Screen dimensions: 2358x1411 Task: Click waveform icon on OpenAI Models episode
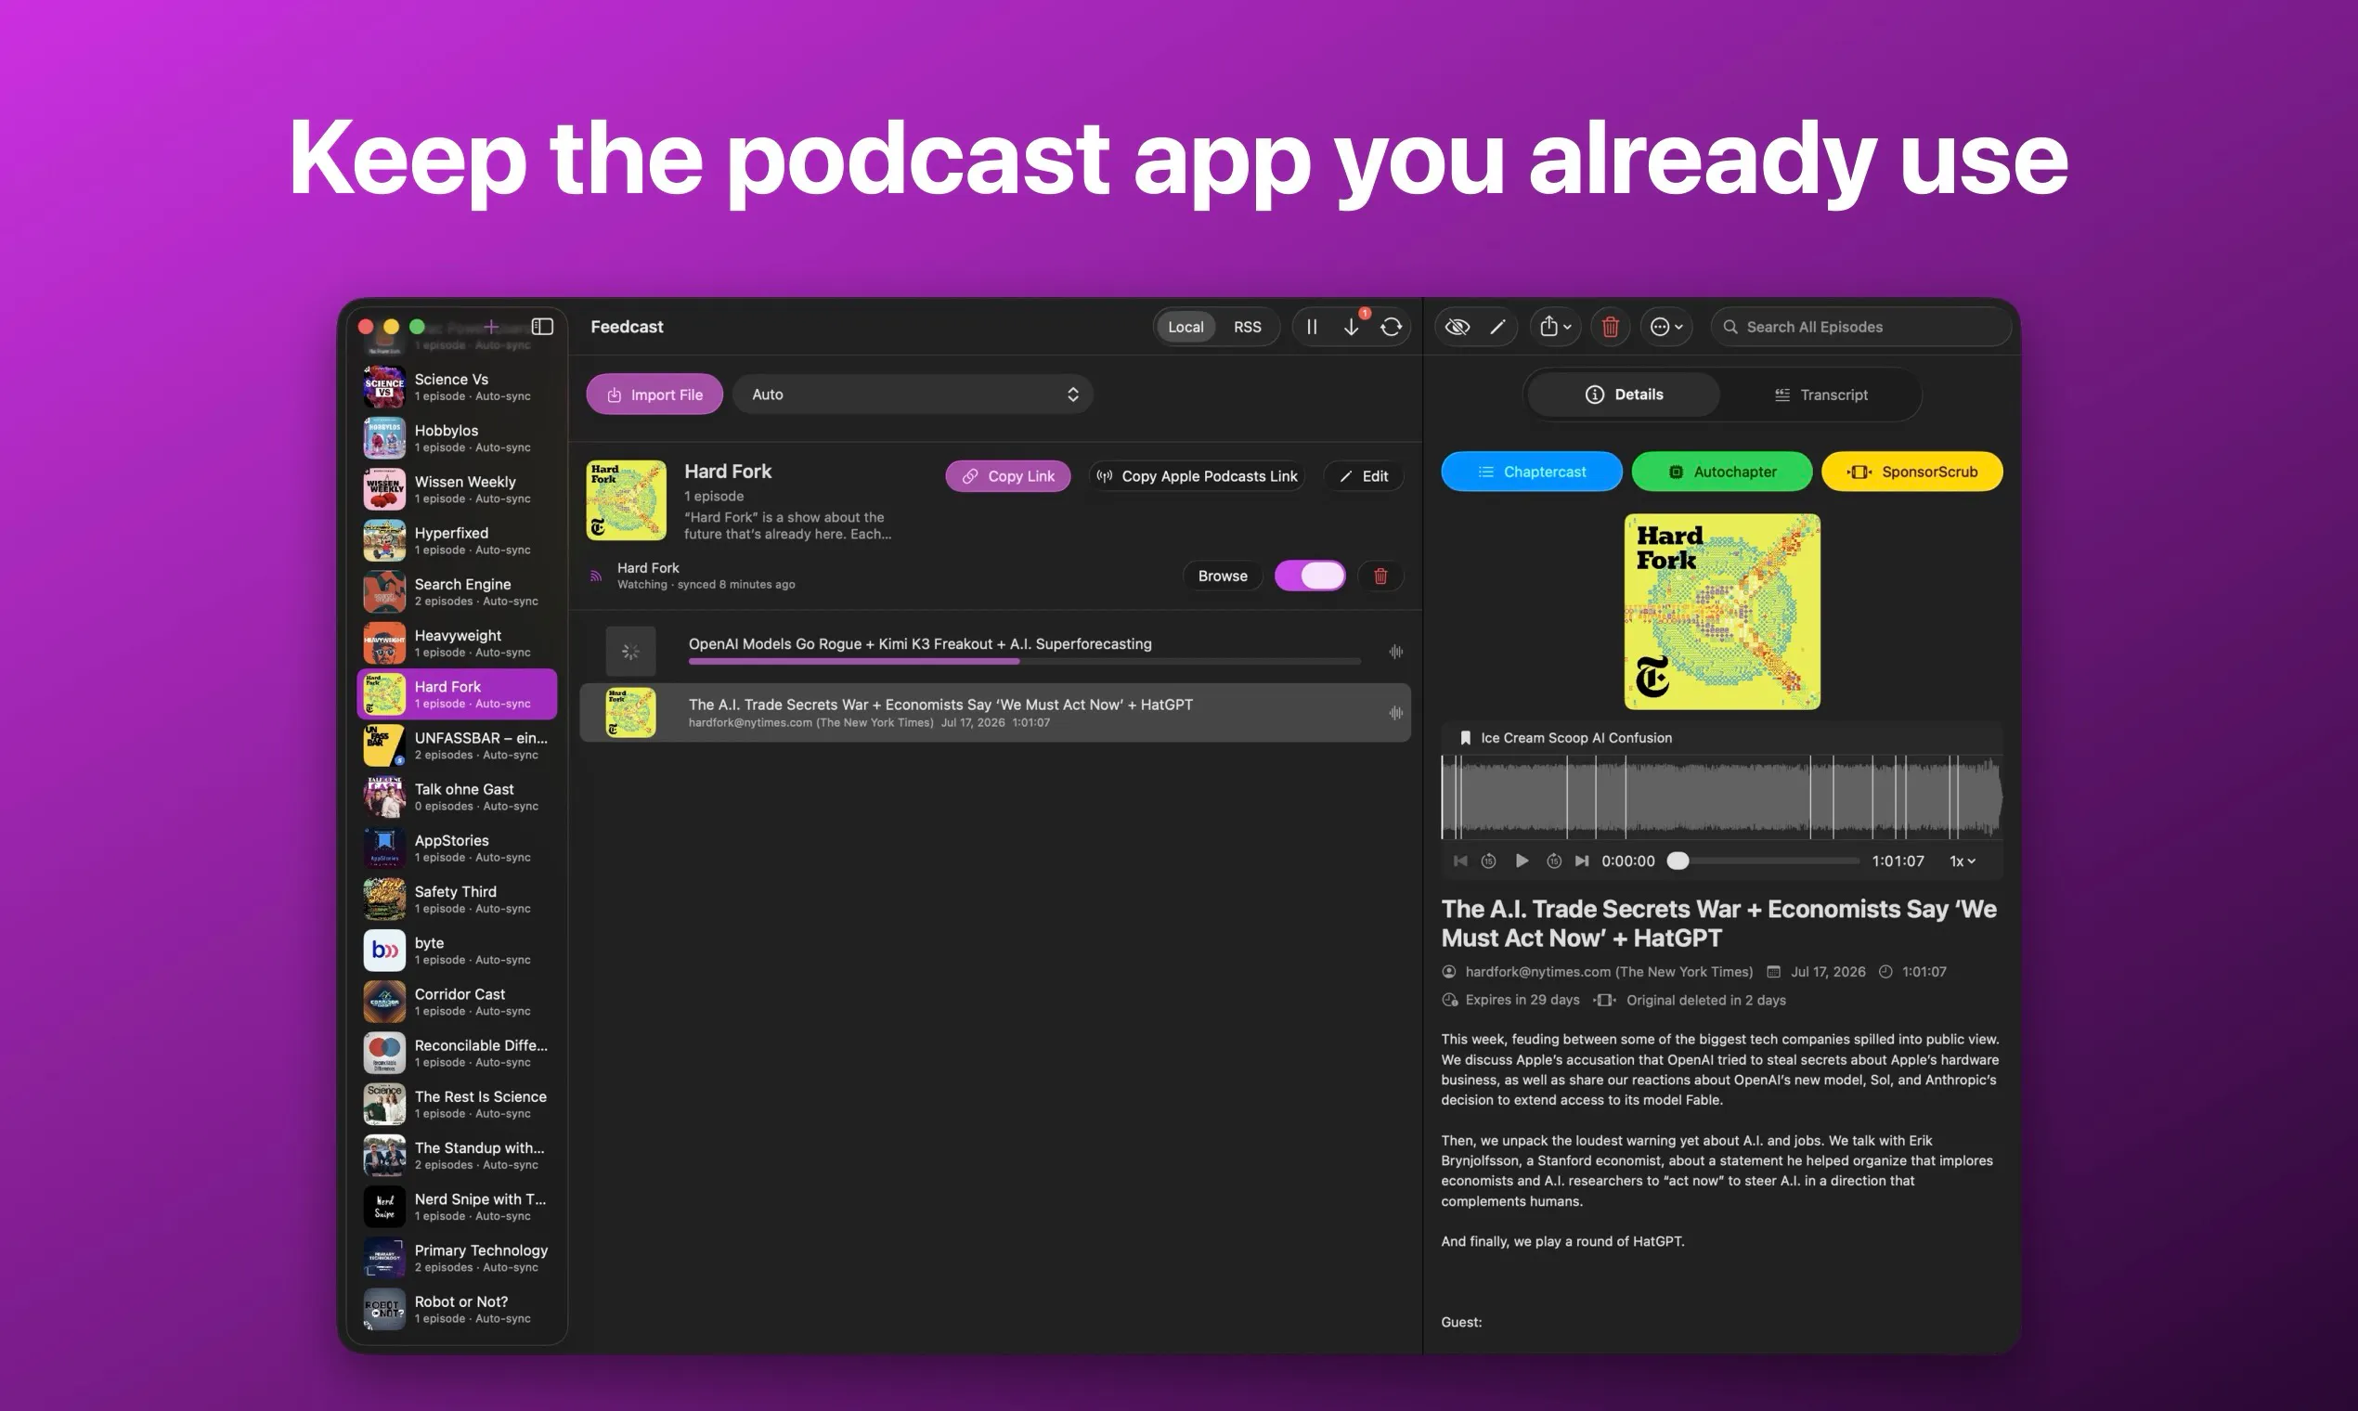1394,652
